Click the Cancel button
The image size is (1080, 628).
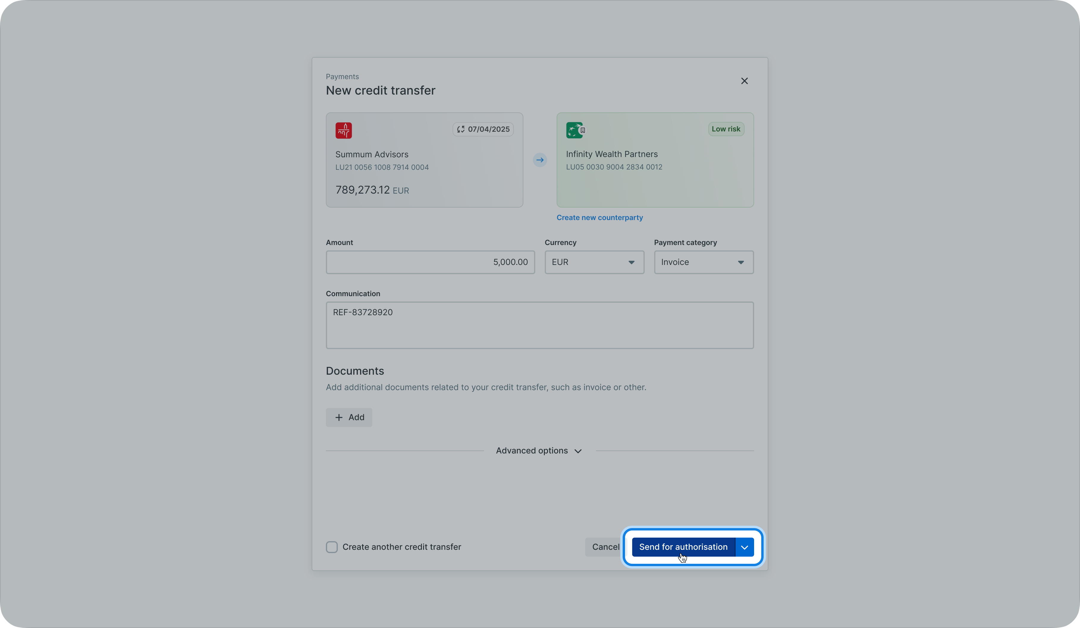pos(604,547)
